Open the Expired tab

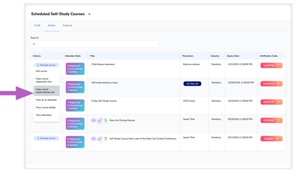67,25
